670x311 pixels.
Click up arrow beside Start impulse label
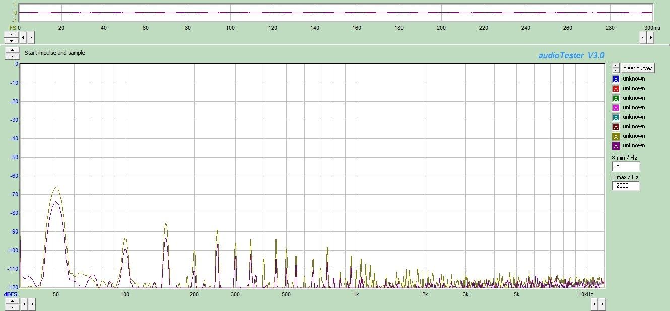pos(12,50)
